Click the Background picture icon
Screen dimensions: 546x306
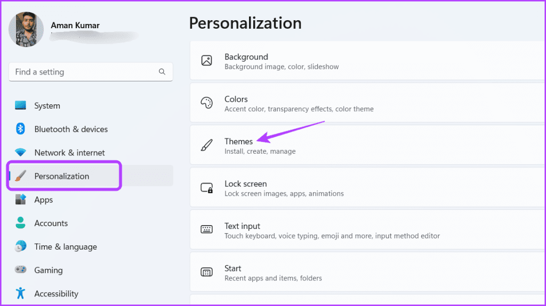206,61
